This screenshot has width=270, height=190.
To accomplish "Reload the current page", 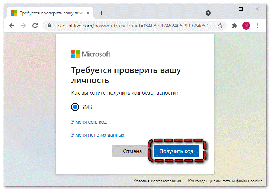I will [35, 26].
